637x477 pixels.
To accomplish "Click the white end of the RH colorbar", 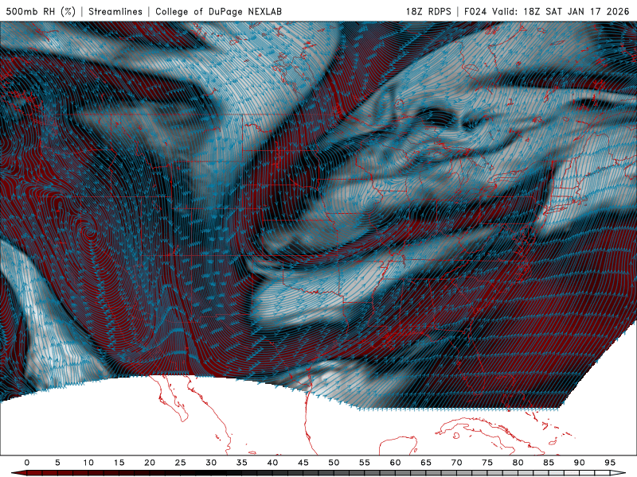I will 618,473.
